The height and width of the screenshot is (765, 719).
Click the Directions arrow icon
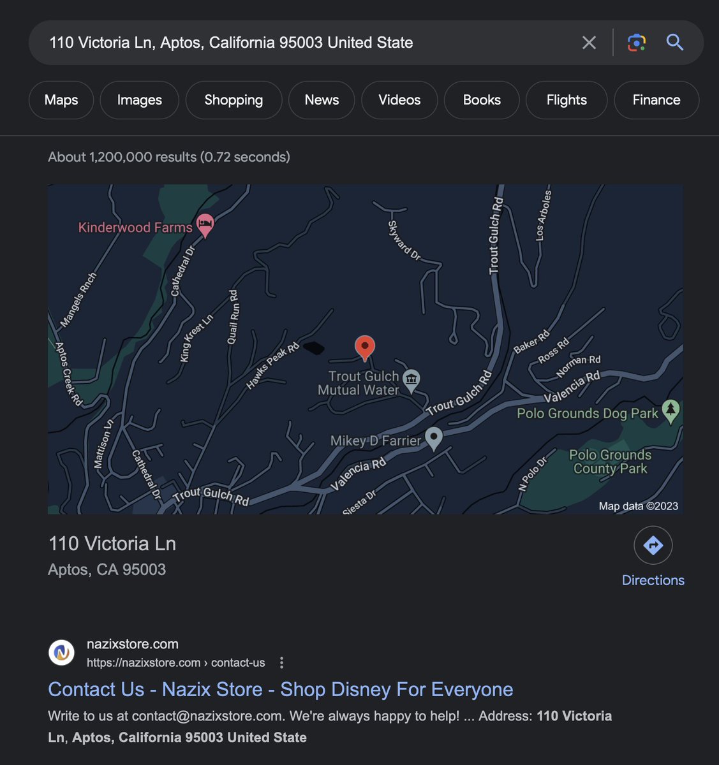653,545
